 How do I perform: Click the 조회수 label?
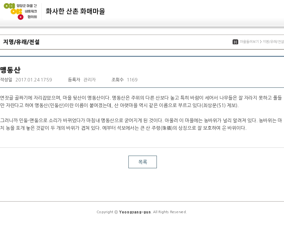tap(118, 80)
